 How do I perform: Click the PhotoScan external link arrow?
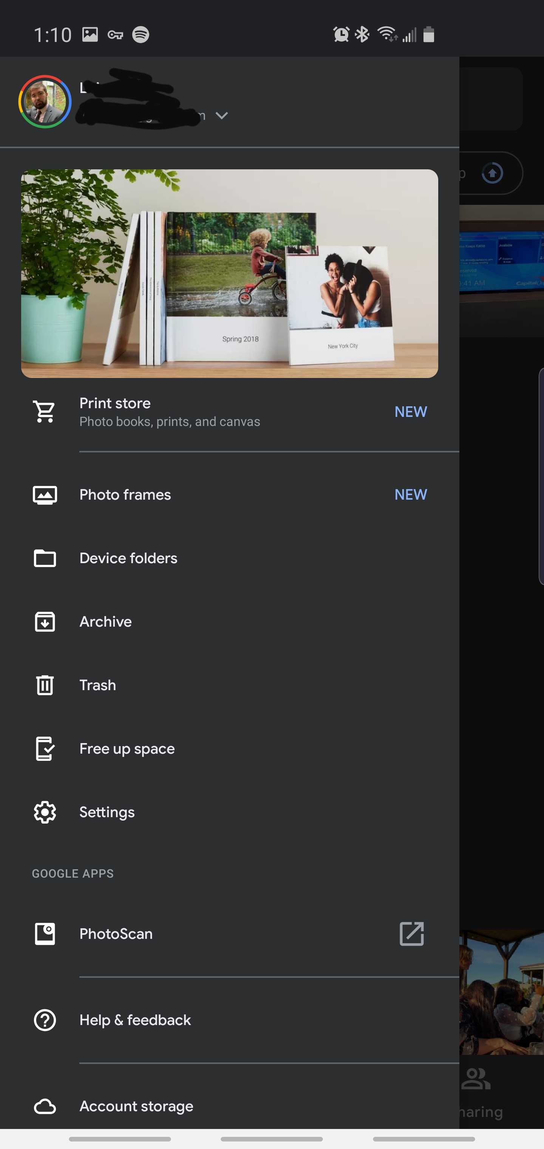[x=411, y=934]
